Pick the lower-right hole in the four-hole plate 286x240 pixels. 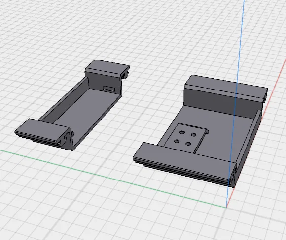[188, 144]
